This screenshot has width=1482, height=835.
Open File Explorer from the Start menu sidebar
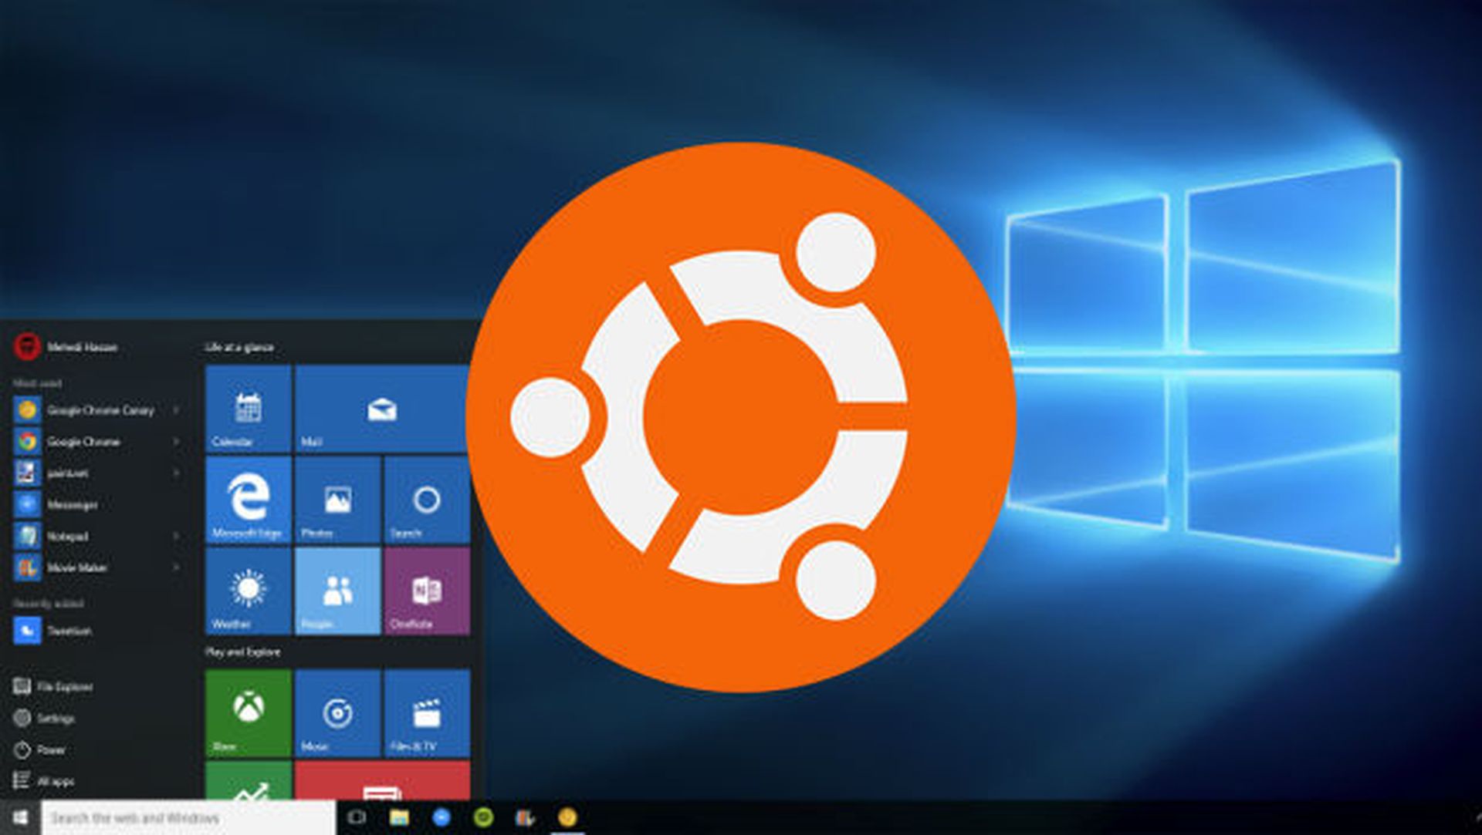pos(66,686)
